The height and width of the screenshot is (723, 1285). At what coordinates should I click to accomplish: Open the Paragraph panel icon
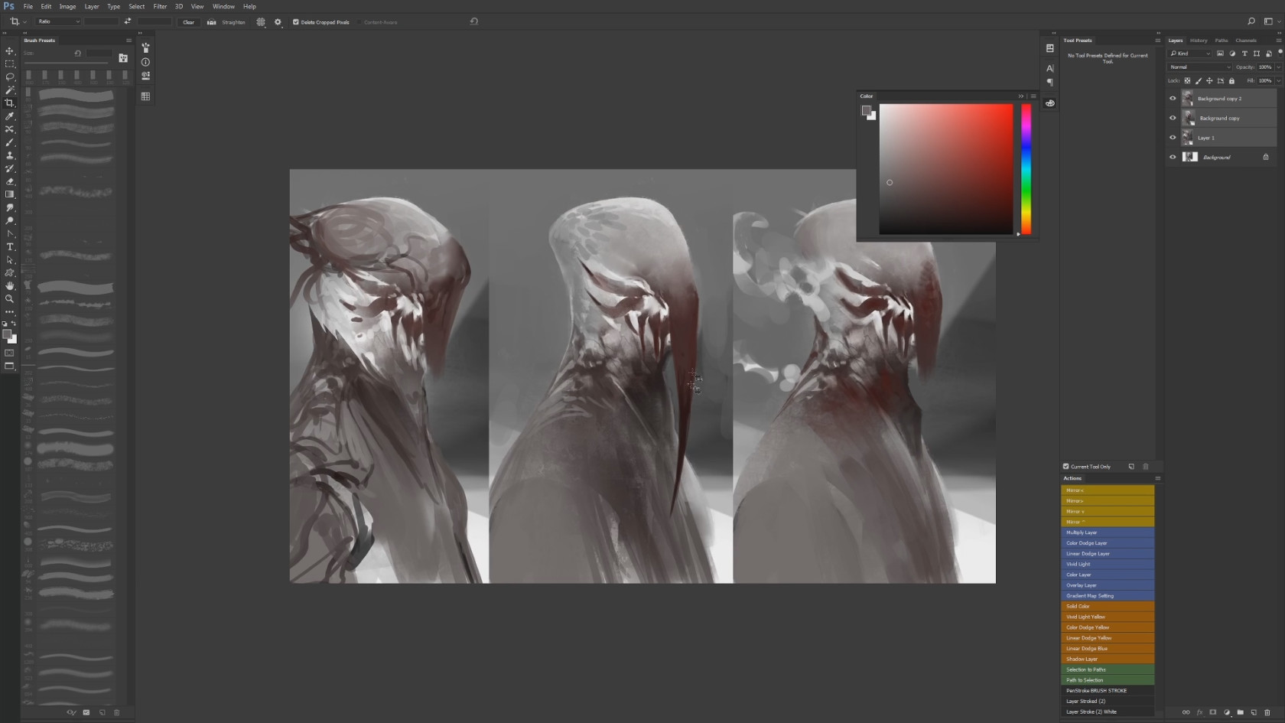pos(1050,82)
